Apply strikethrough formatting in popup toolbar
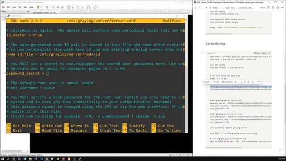 (245, 82)
